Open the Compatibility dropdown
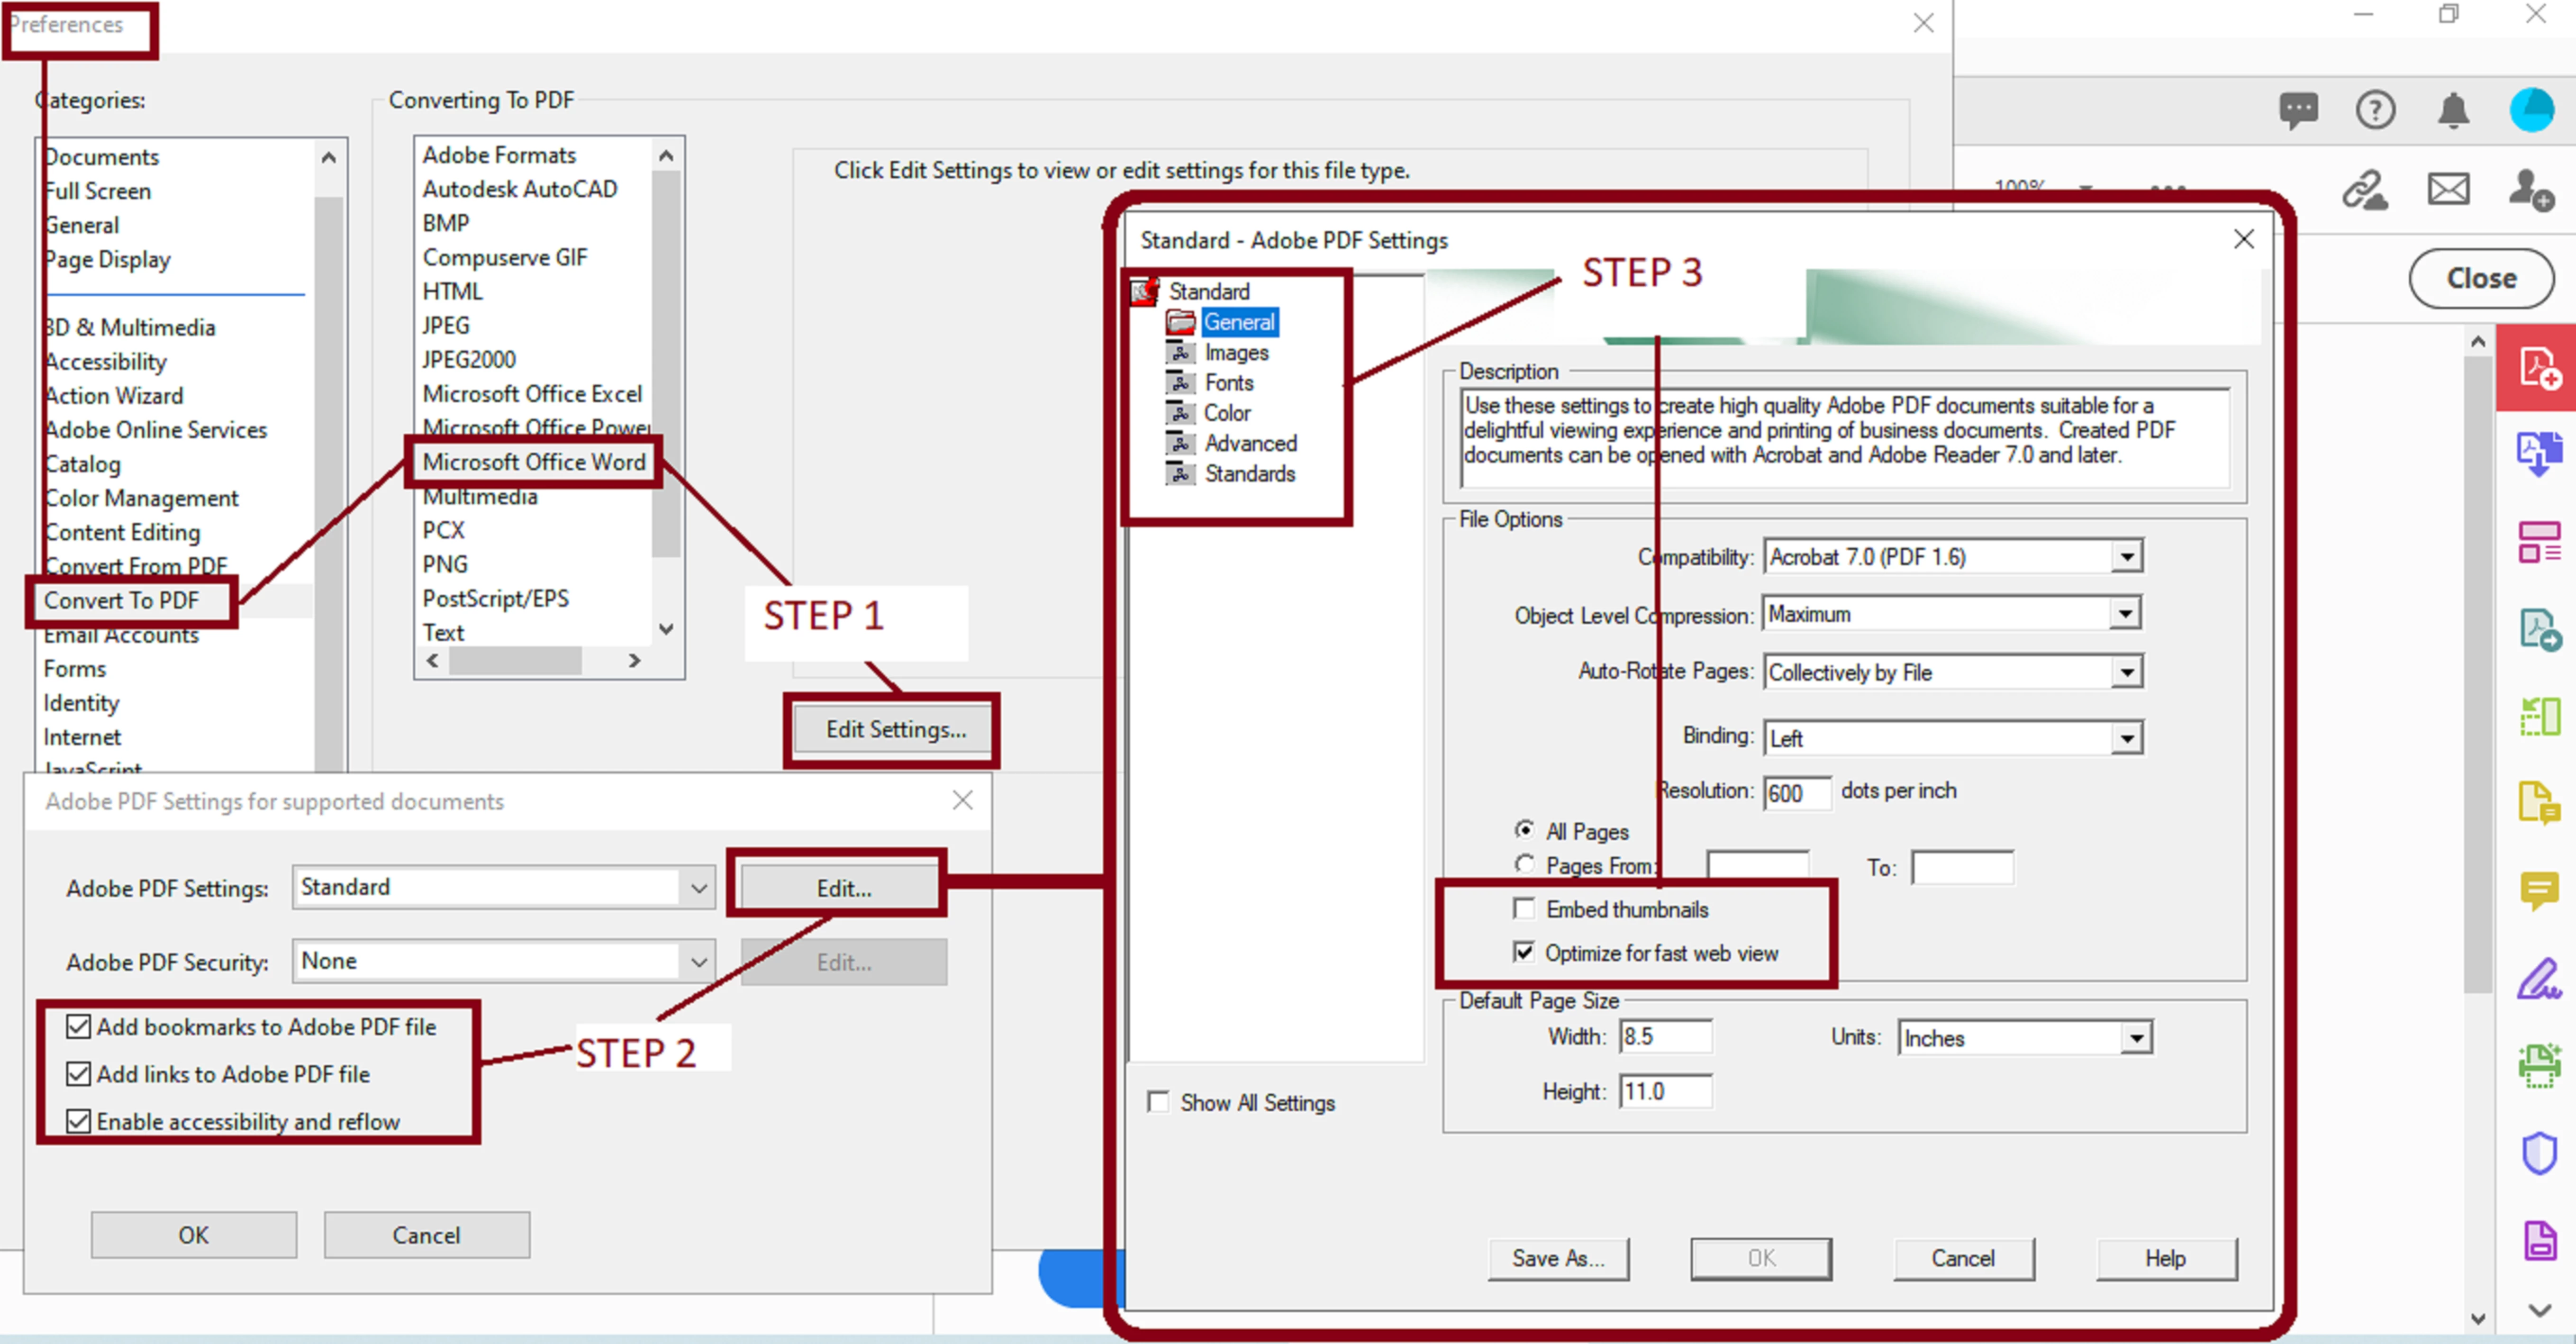This screenshot has width=2576, height=1344. tap(2126, 557)
